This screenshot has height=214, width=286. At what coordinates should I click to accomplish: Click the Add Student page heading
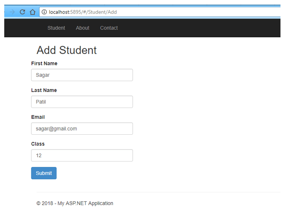coord(67,50)
